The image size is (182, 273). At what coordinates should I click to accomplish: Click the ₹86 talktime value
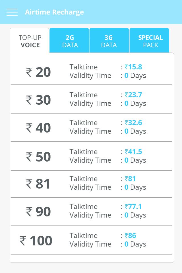coord(130,235)
